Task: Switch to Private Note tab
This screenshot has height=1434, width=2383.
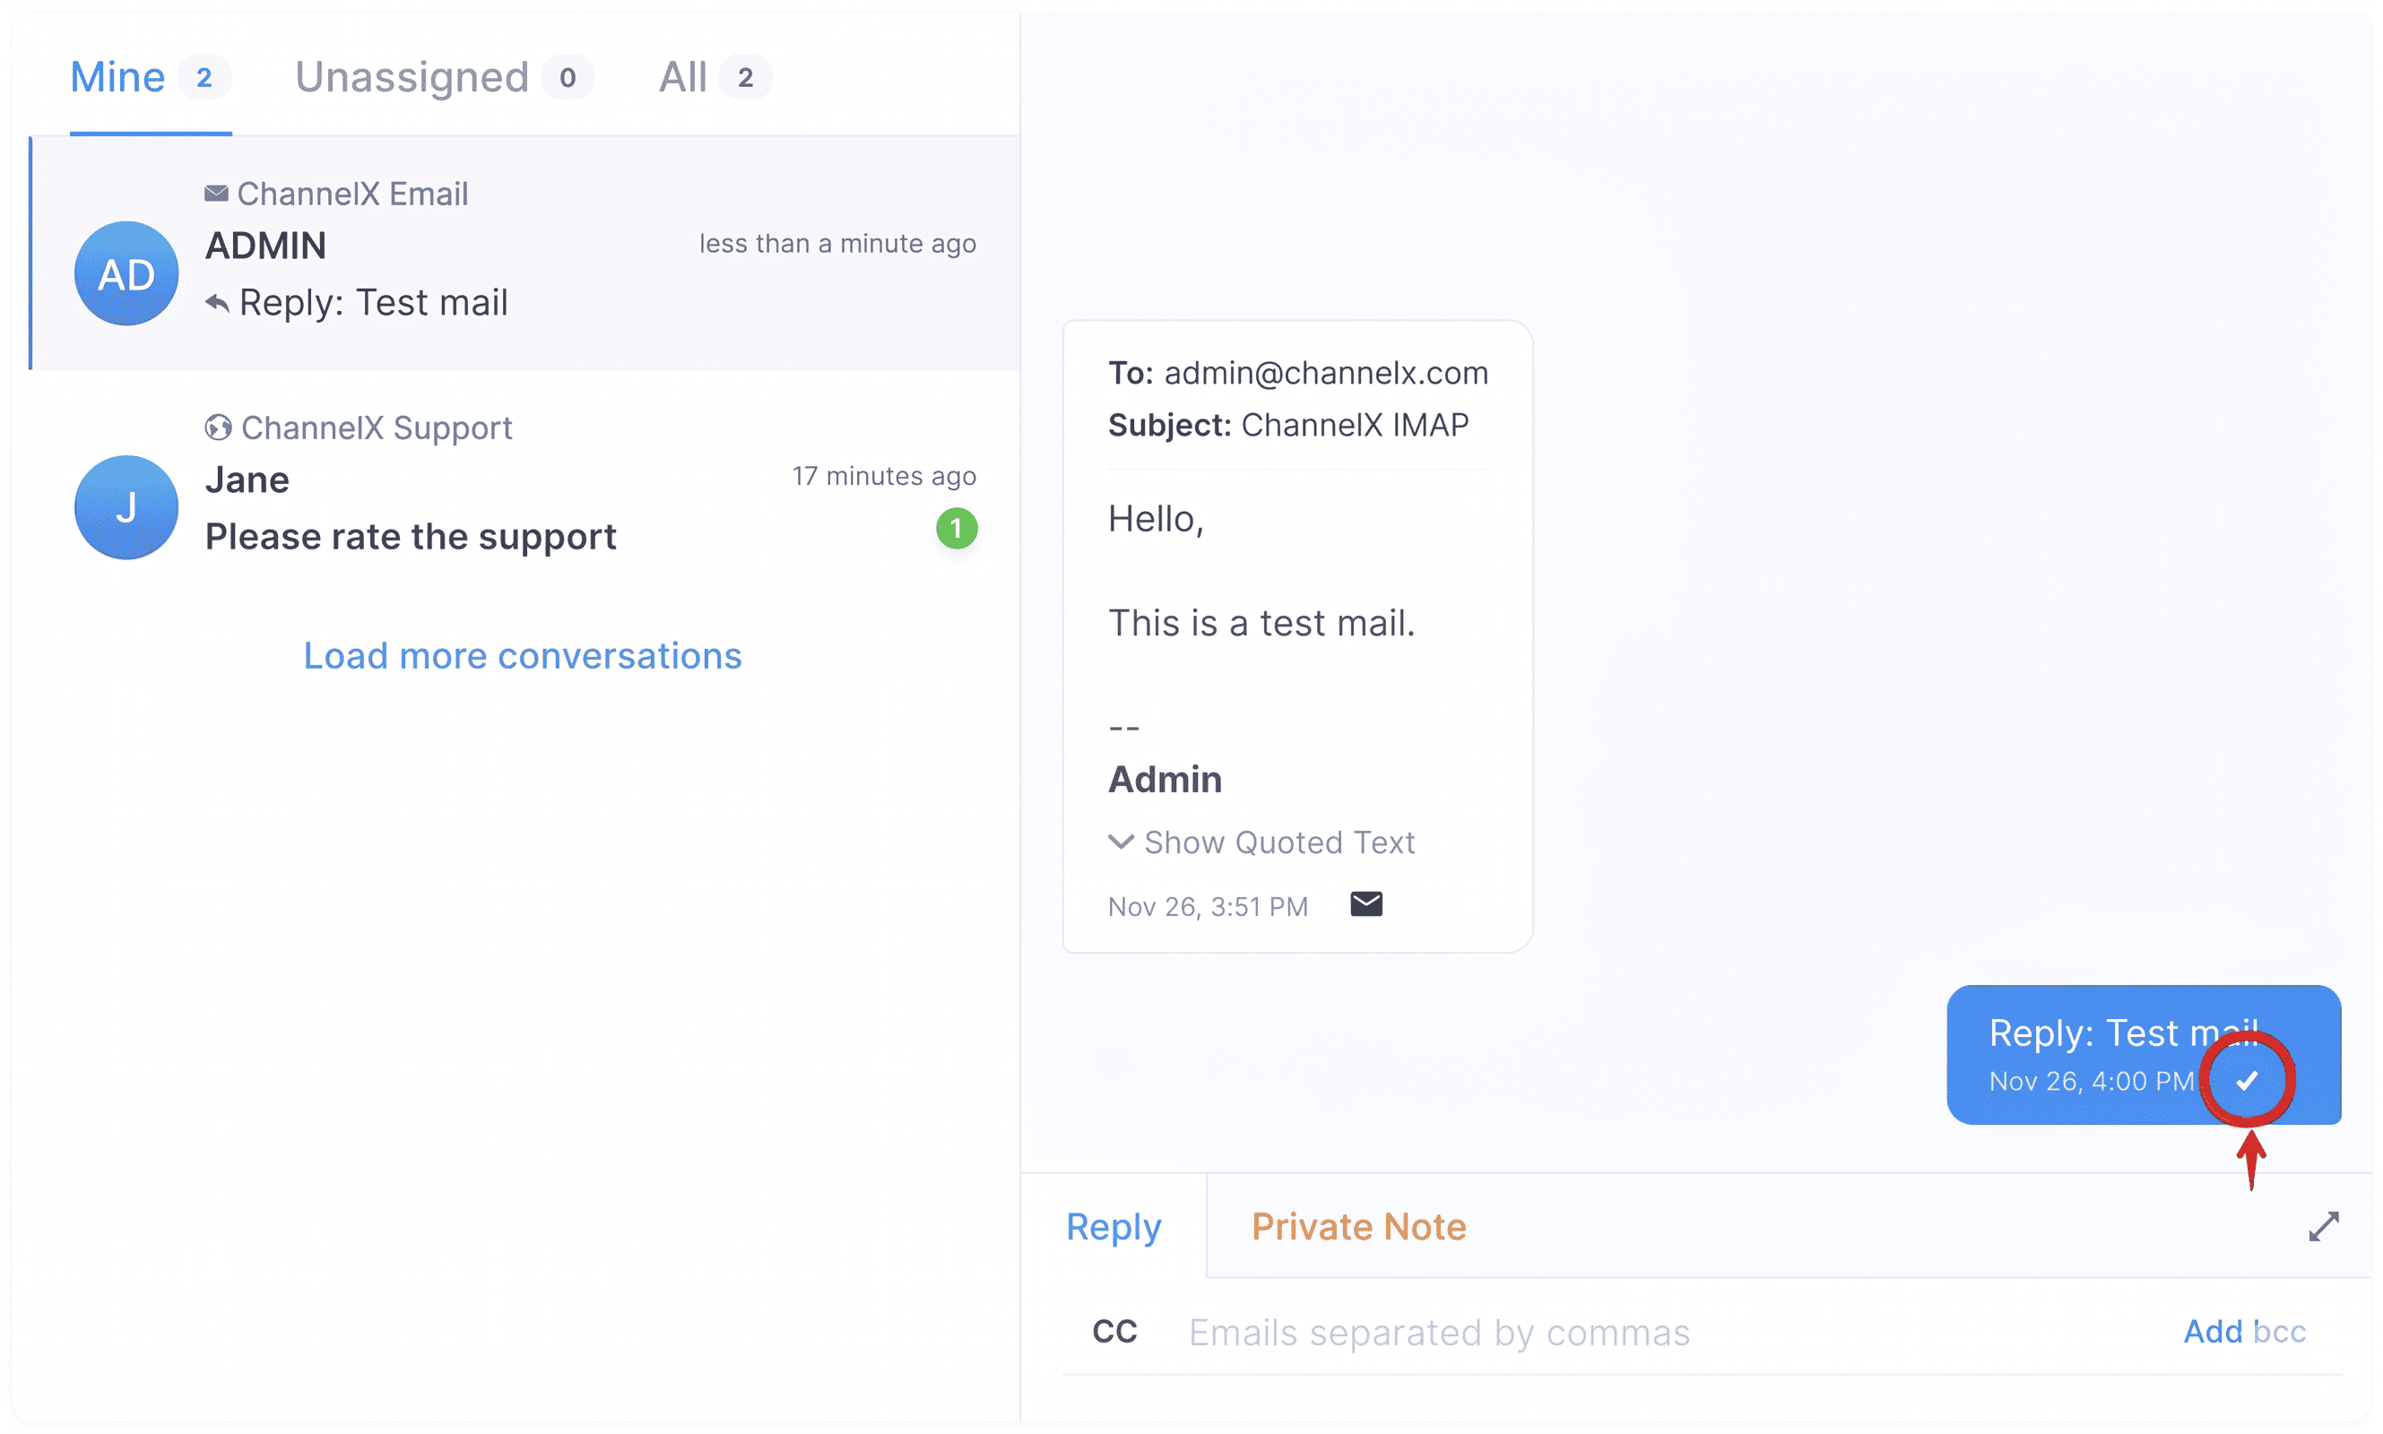Action: [1357, 1226]
